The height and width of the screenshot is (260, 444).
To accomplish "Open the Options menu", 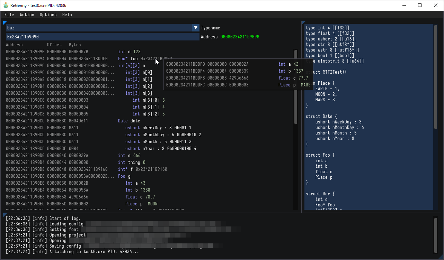I will click(48, 15).
